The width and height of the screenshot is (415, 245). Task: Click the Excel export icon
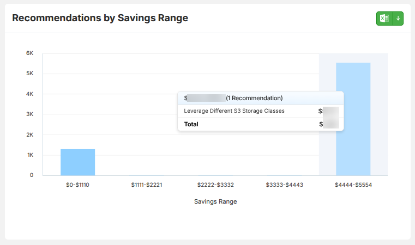(x=384, y=19)
